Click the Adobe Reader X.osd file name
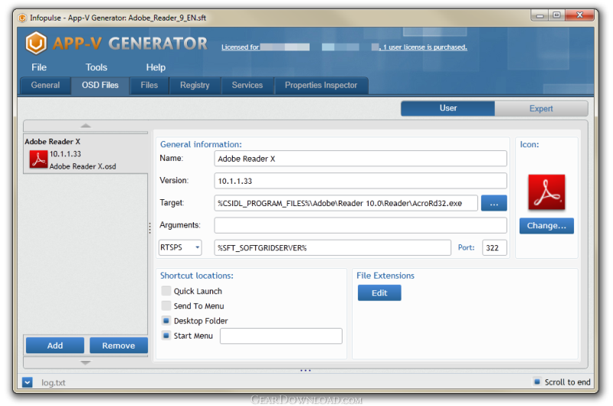Image resolution: width=613 pixels, height=406 pixels. tap(83, 166)
